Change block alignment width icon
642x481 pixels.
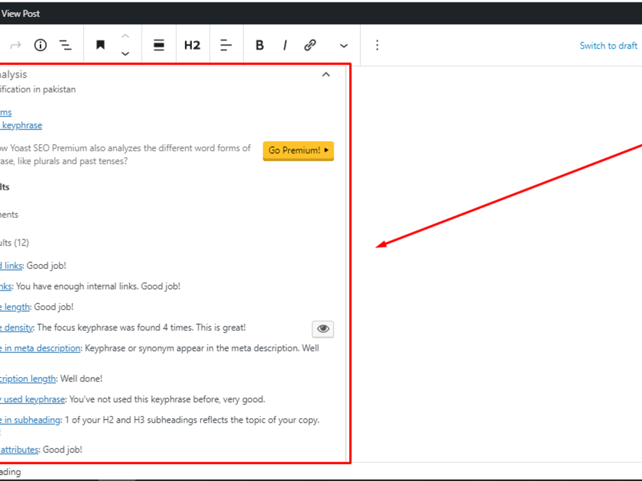click(x=159, y=45)
